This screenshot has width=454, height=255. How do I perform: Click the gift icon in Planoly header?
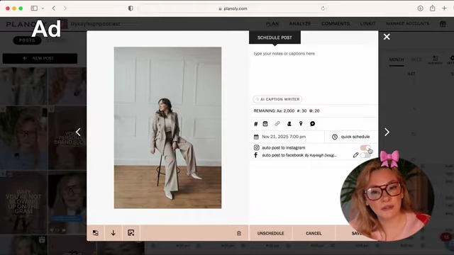pyautogui.click(x=443, y=24)
